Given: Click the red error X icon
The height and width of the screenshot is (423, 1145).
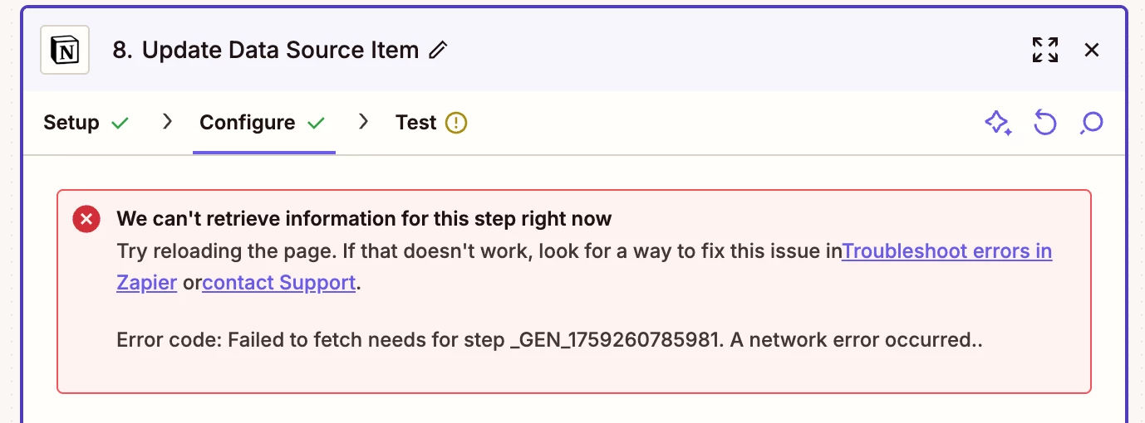Looking at the screenshot, I should click(86, 220).
